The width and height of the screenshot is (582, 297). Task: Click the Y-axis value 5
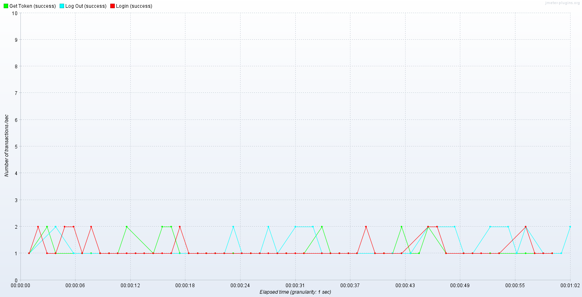click(16, 146)
